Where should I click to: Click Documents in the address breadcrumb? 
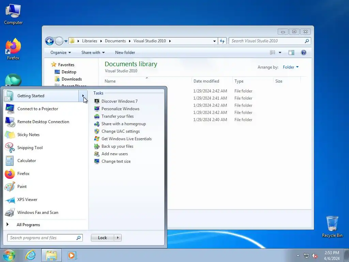point(115,41)
